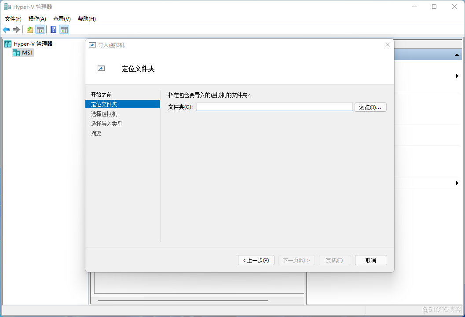Open the 帮助(H) menu
Image resolution: width=465 pixels, height=317 pixels.
pyautogui.click(x=87, y=18)
